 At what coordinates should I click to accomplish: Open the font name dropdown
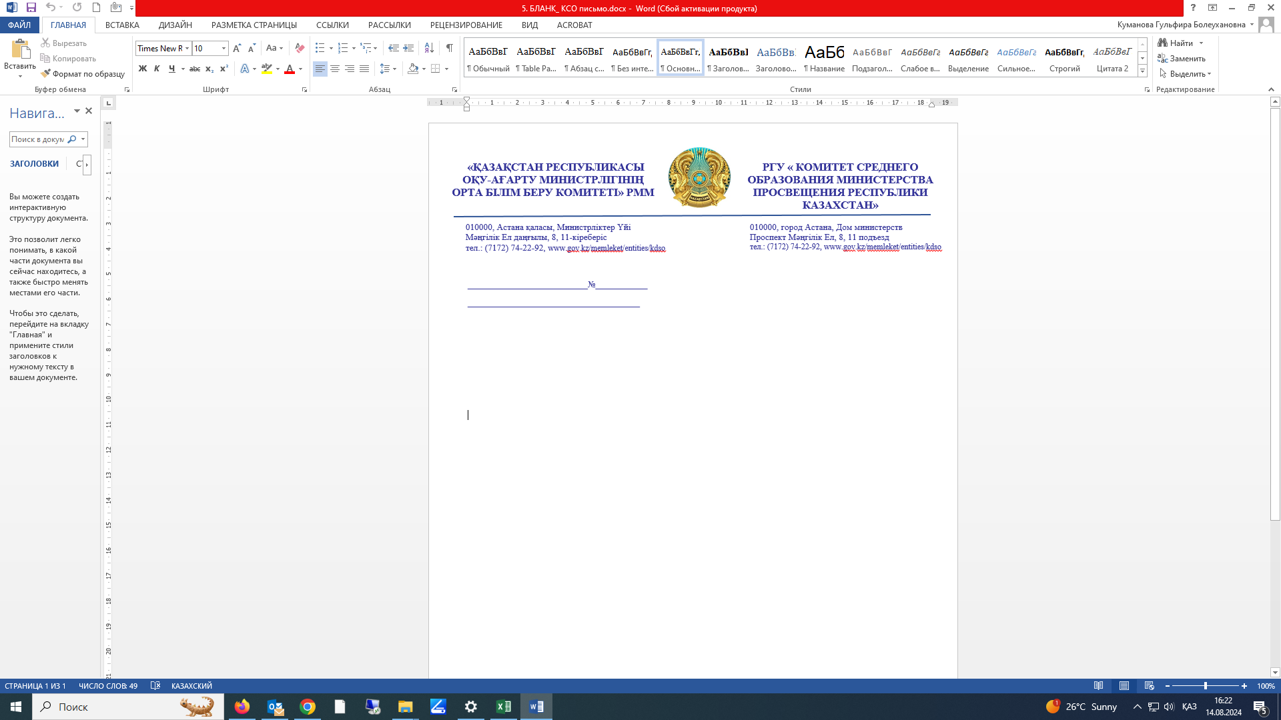point(187,48)
